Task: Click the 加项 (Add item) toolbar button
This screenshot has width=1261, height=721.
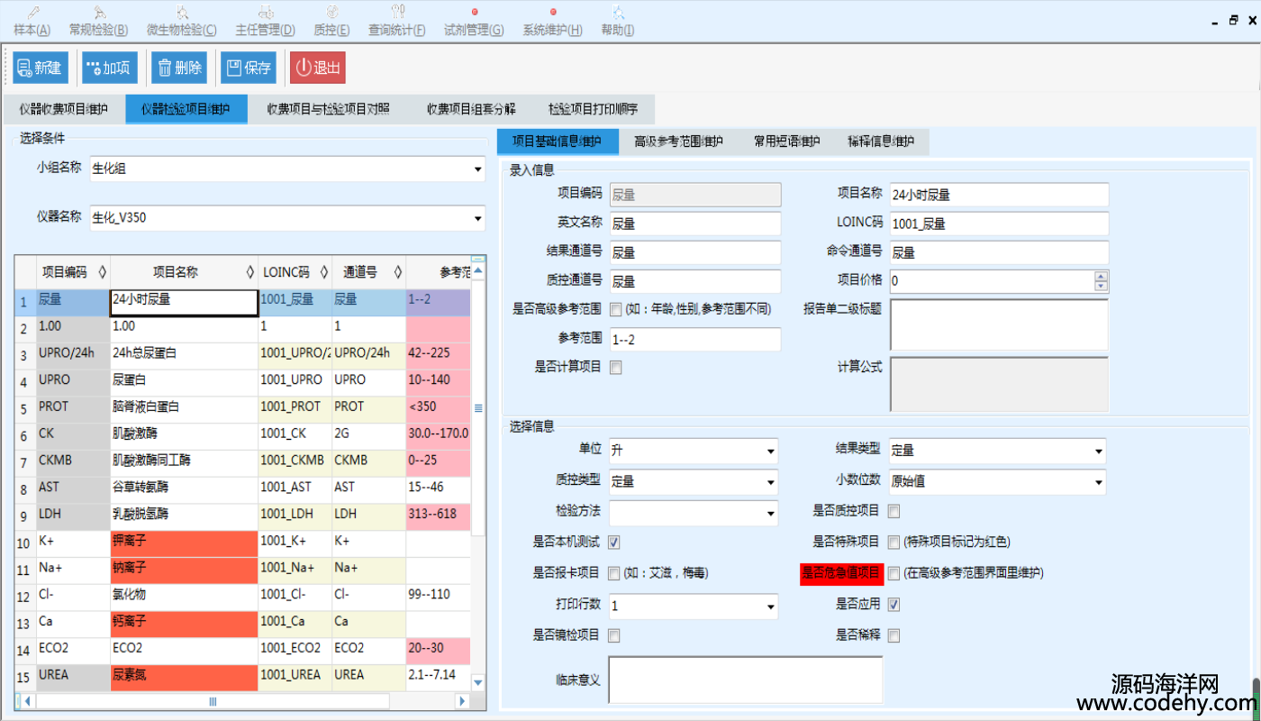Action: pos(110,68)
